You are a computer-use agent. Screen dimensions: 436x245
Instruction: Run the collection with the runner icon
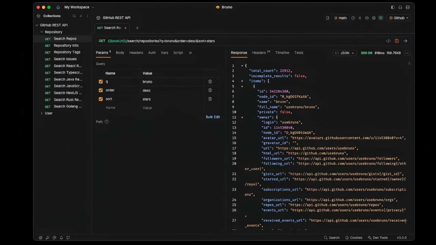pyautogui.click(x=360, y=18)
